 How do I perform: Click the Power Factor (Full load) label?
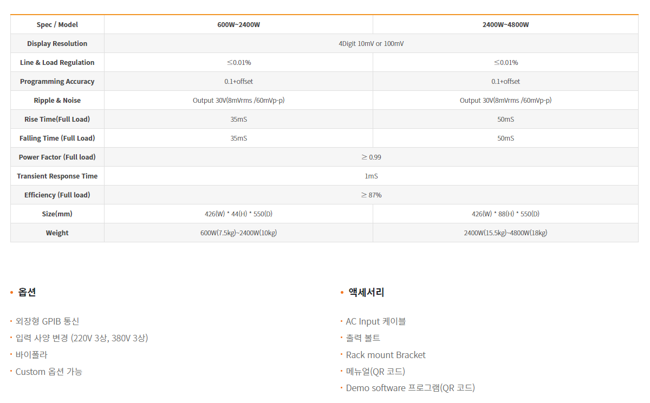pos(57,157)
